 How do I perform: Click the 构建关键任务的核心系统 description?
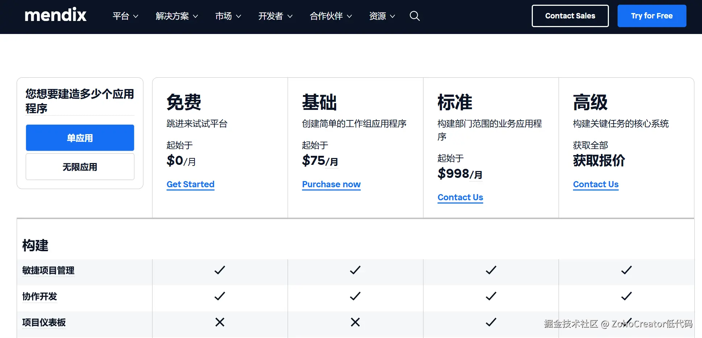[x=621, y=124]
